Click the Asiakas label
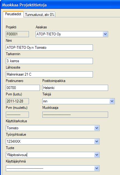This screenshot has height=175, width=120. (x=41, y=27)
